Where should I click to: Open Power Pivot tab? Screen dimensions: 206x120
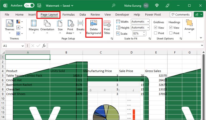tap(153, 14)
